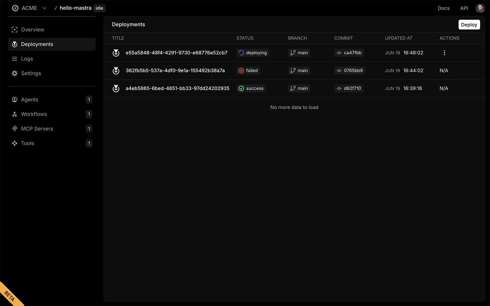The height and width of the screenshot is (306, 490).
Task: Open the user profile avatar
Action: (480, 8)
